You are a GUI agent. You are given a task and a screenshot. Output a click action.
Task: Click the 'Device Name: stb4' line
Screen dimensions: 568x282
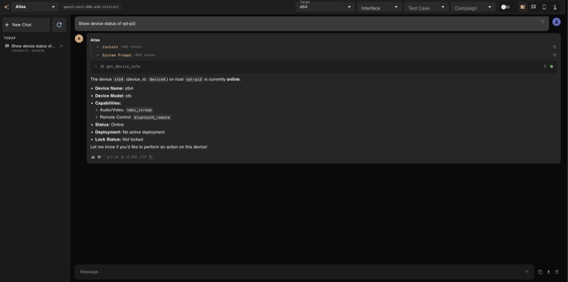[114, 89]
